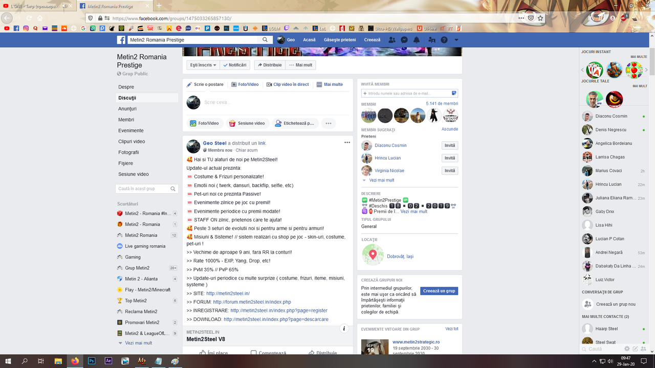Open the new tab plus button

159,6
